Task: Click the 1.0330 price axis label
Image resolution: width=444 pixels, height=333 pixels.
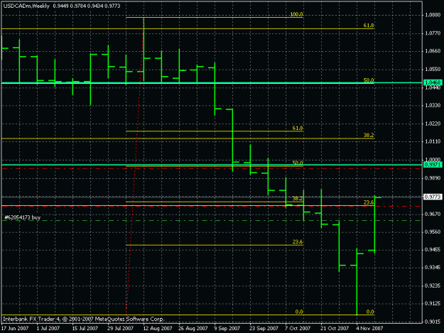Action: tap(433, 105)
